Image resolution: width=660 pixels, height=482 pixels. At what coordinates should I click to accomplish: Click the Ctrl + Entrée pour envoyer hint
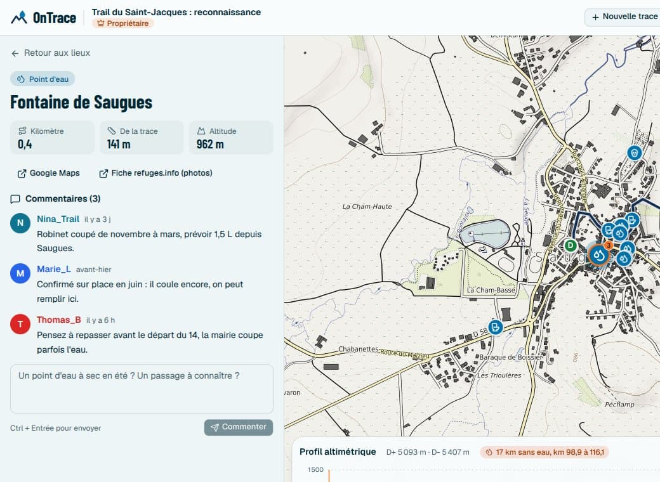click(56, 428)
